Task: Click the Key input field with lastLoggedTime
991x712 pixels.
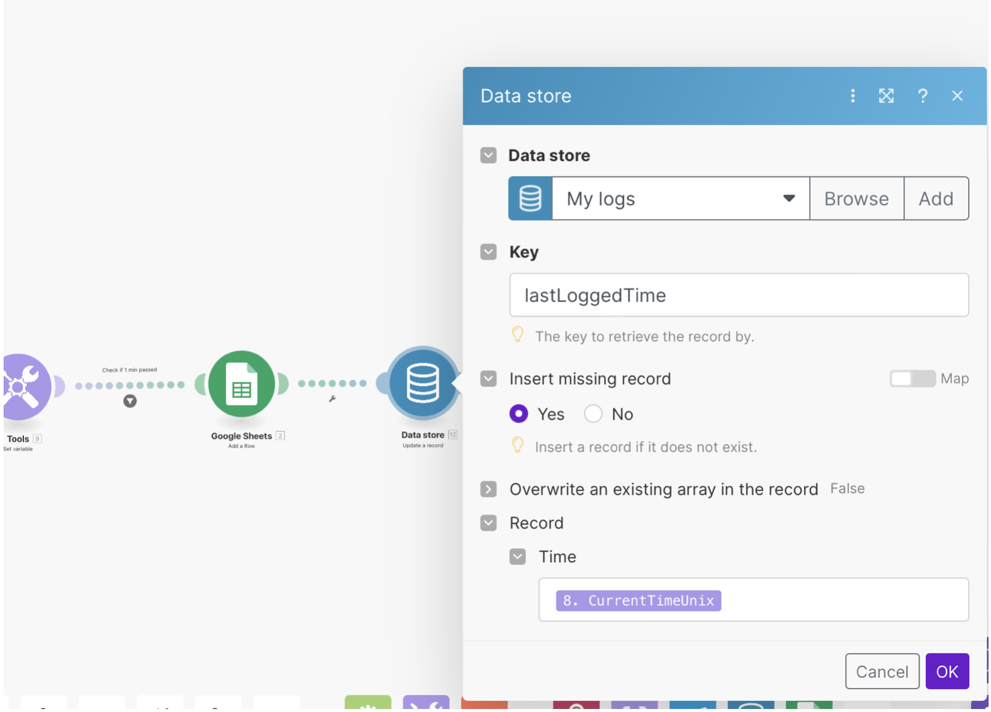Action: pyautogui.click(x=739, y=295)
